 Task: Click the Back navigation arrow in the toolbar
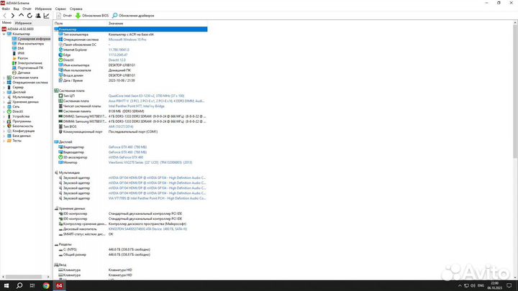[4, 15]
